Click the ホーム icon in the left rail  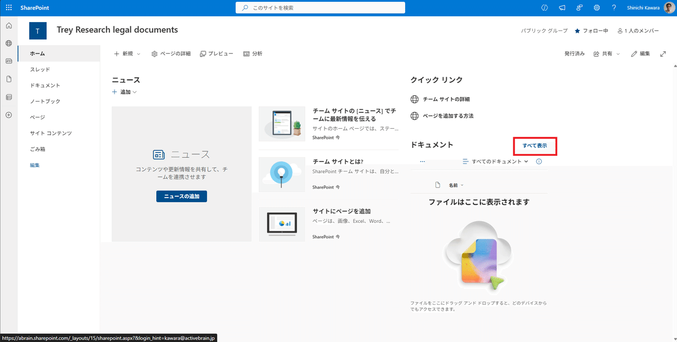[x=8, y=25]
